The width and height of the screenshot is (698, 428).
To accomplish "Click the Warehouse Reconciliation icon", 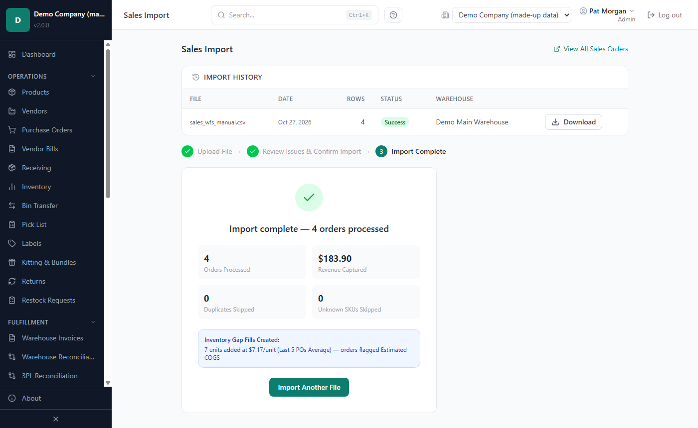I will coord(12,357).
